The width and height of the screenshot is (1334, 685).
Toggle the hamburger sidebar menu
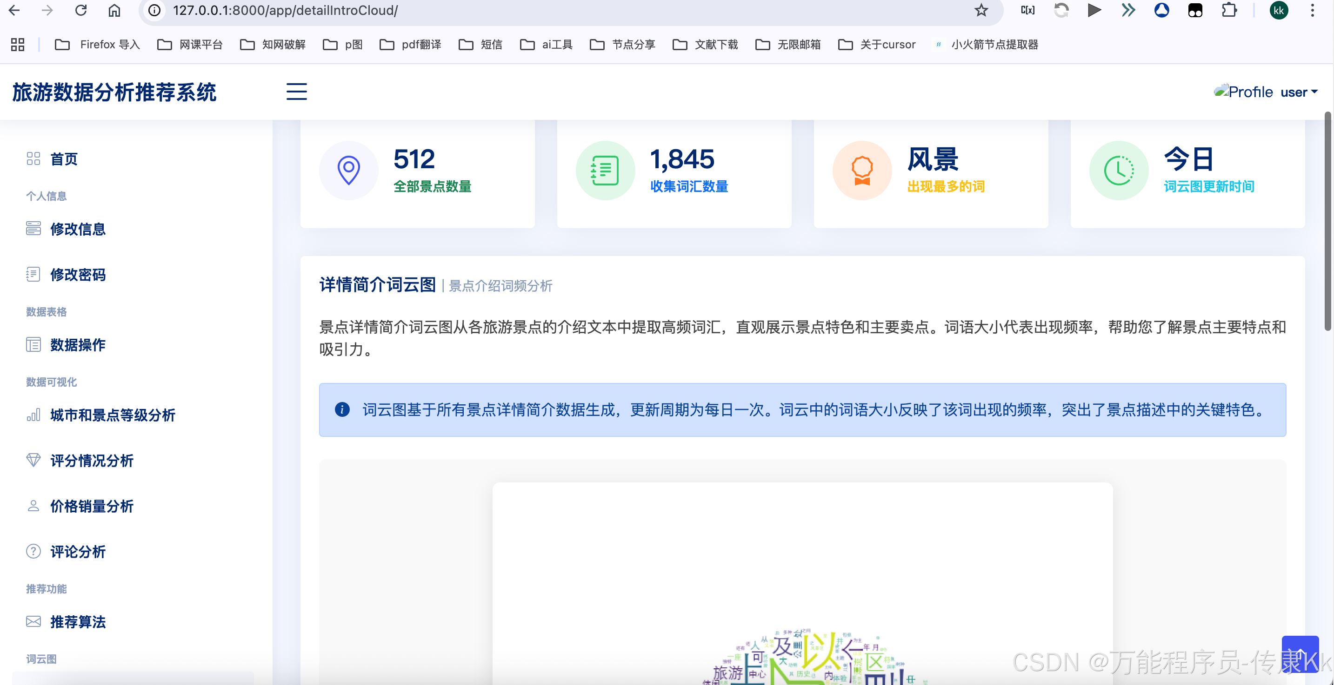tap(296, 92)
